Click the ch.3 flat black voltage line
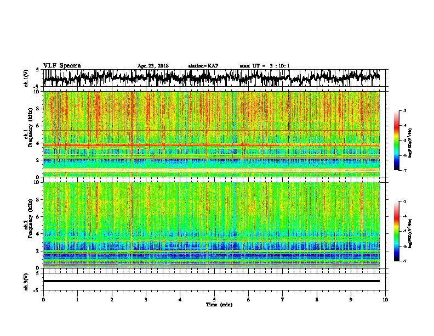The height and width of the screenshot is (336, 434). click(211, 281)
